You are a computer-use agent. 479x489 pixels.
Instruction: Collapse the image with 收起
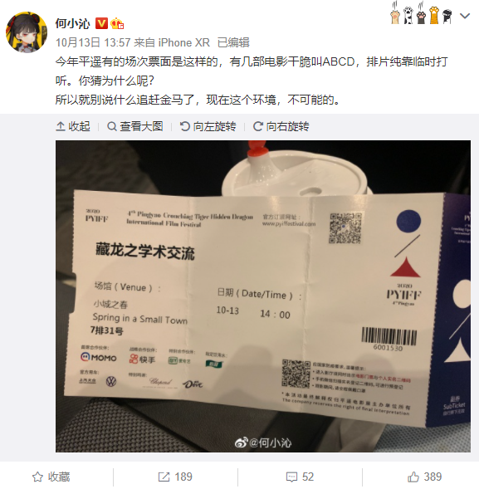click(73, 127)
